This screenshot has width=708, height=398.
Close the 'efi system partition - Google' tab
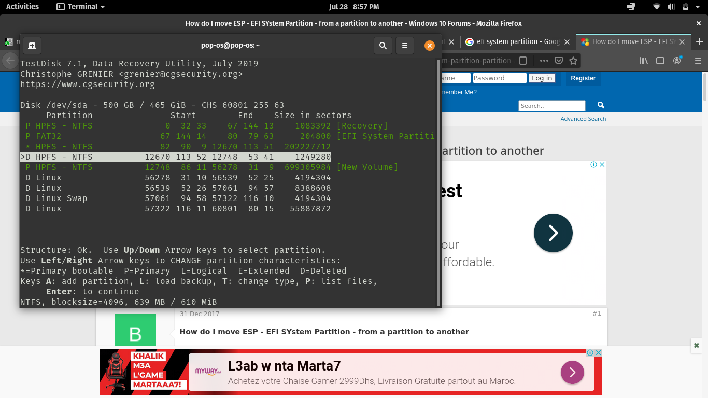coord(567,42)
